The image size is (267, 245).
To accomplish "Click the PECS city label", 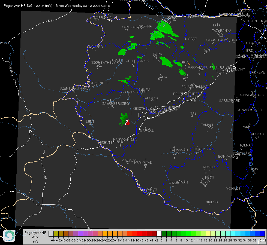I will pos(209,177).
